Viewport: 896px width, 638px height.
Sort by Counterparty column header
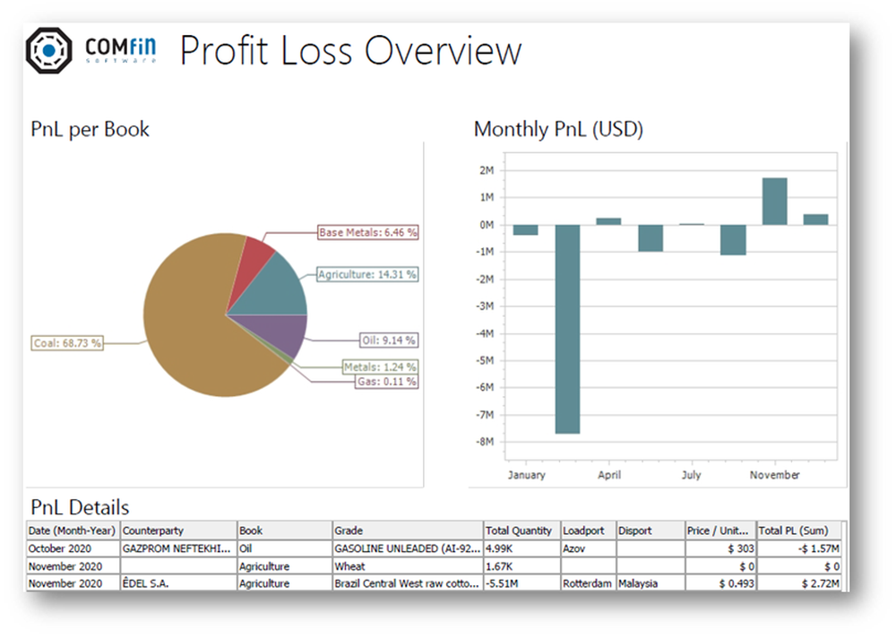point(178,530)
